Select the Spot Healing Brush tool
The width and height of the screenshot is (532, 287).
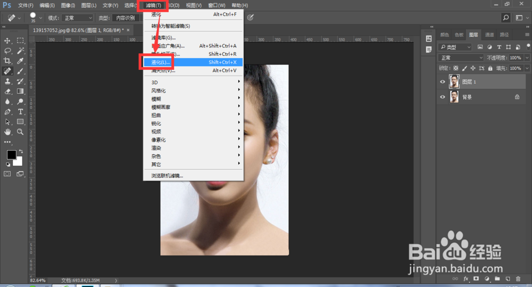tap(7, 71)
